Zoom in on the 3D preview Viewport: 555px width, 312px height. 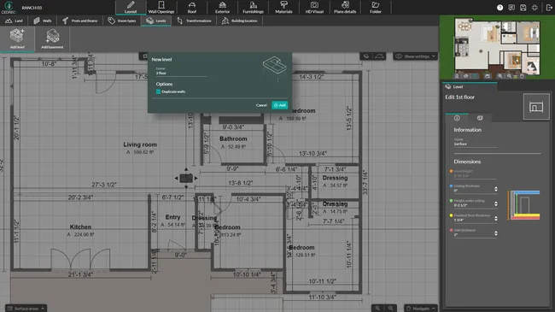499,76
